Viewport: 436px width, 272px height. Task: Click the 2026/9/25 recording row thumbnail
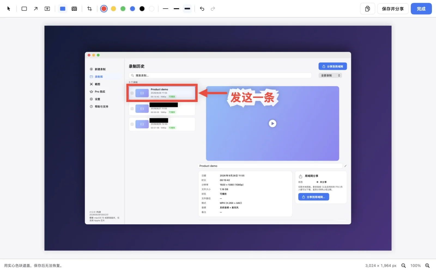click(x=142, y=124)
